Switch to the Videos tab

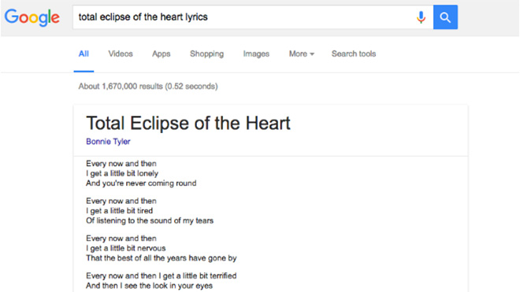(x=121, y=54)
